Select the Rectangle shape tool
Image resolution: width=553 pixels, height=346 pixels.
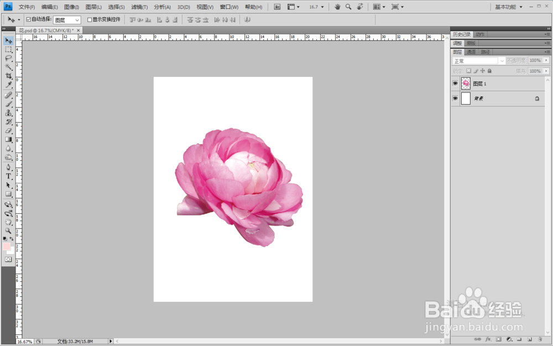[x=8, y=194]
